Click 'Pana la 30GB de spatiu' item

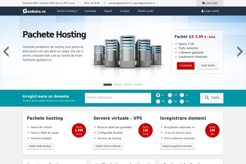pos(45,133)
